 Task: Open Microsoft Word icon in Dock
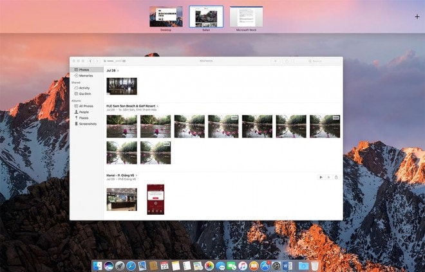click(287, 266)
